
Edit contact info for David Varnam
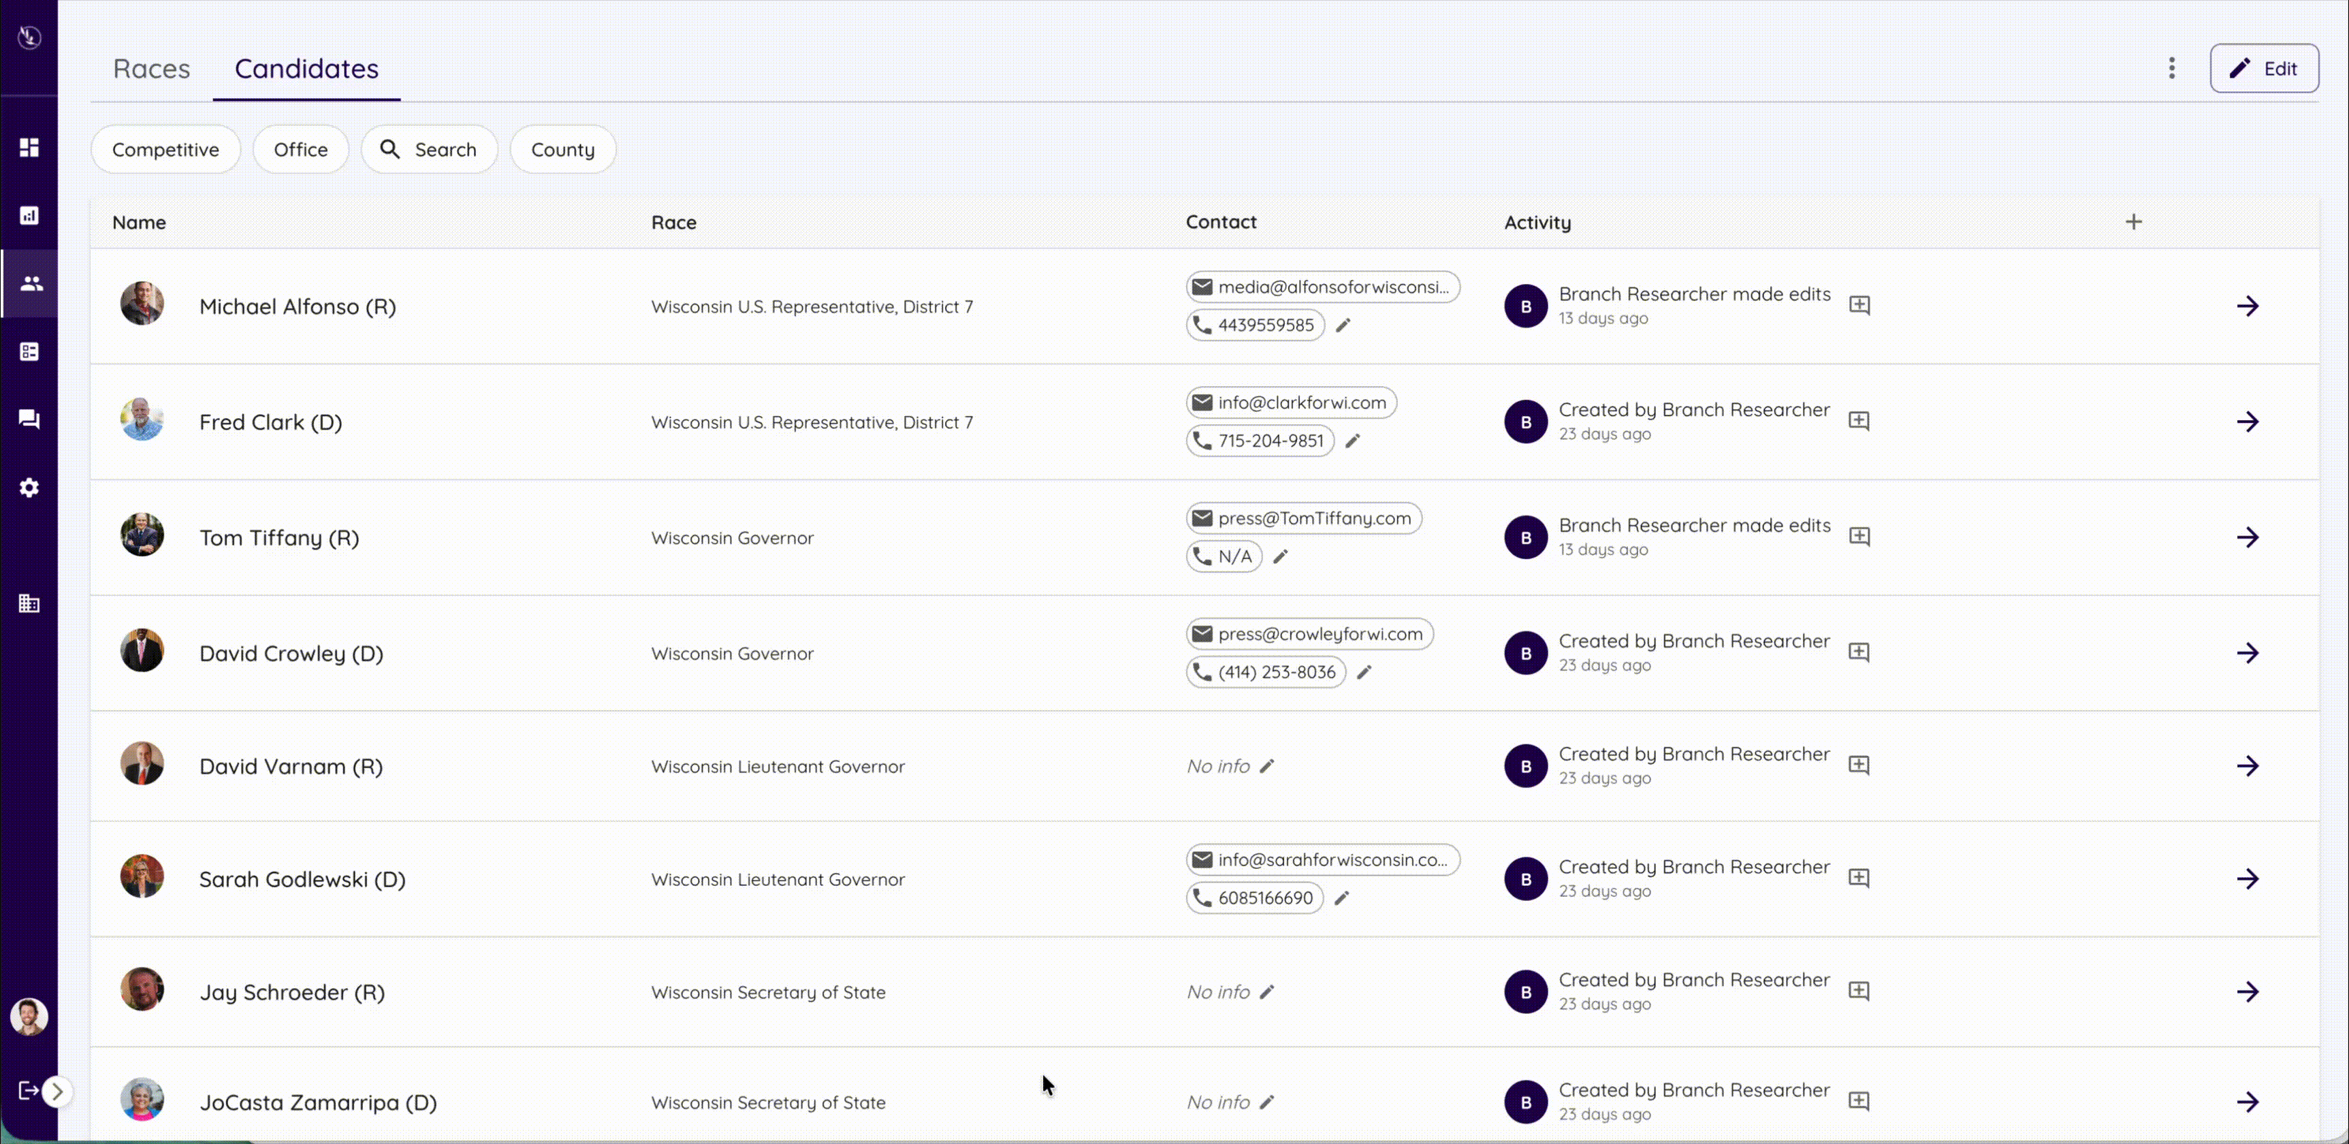pyautogui.click(x=1266, y=766)
